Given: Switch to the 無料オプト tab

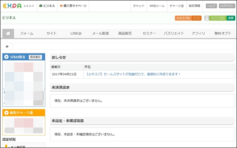Looking at the screenshot, I should coord(223,33).
